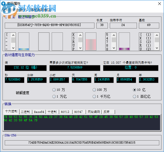Close the 密码属性 window
Viewport: 164px width, 152px height.
pos(160,4)
